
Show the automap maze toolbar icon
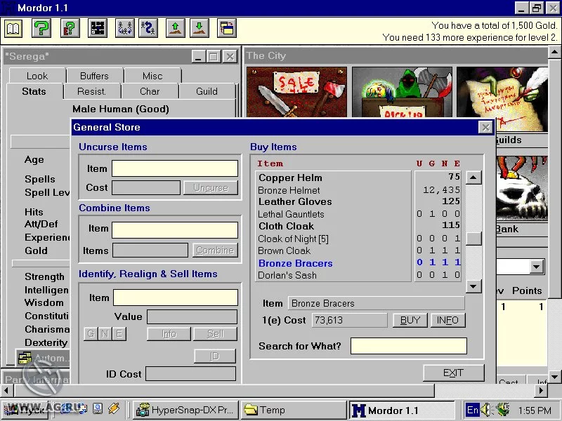[98, 28]
